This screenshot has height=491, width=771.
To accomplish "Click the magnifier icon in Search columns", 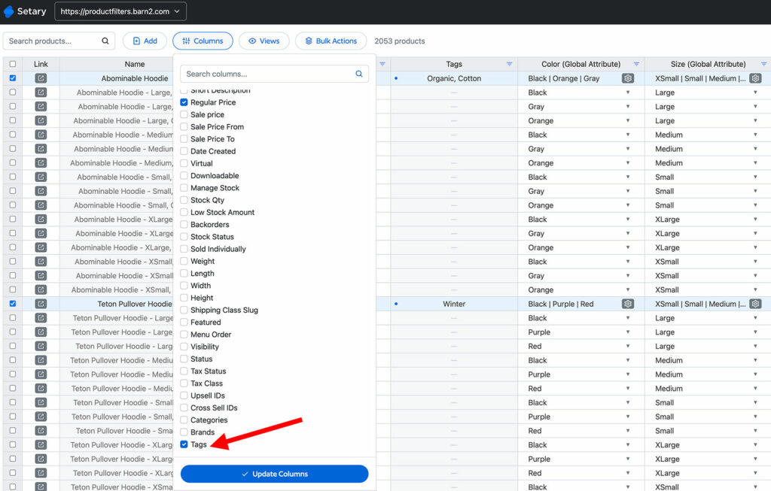I will [x=359, y=74].
